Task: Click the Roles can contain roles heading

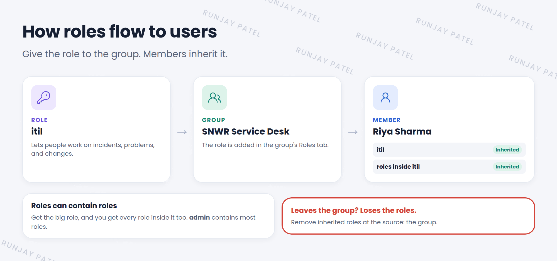Action: point(74,206)
